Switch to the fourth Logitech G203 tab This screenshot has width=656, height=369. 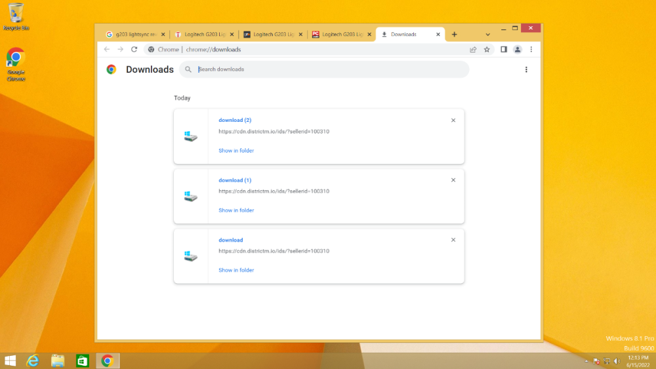click(342, 34)
